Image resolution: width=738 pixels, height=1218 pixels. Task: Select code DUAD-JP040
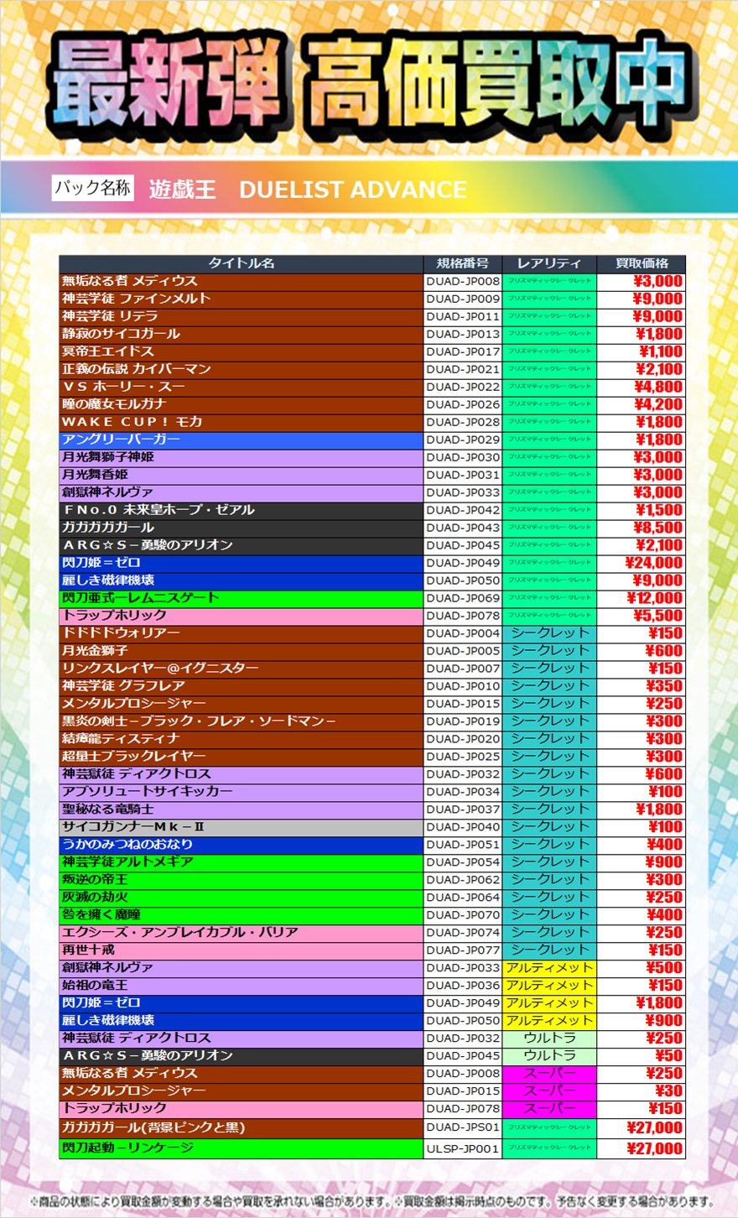click(x=463, y=827)
